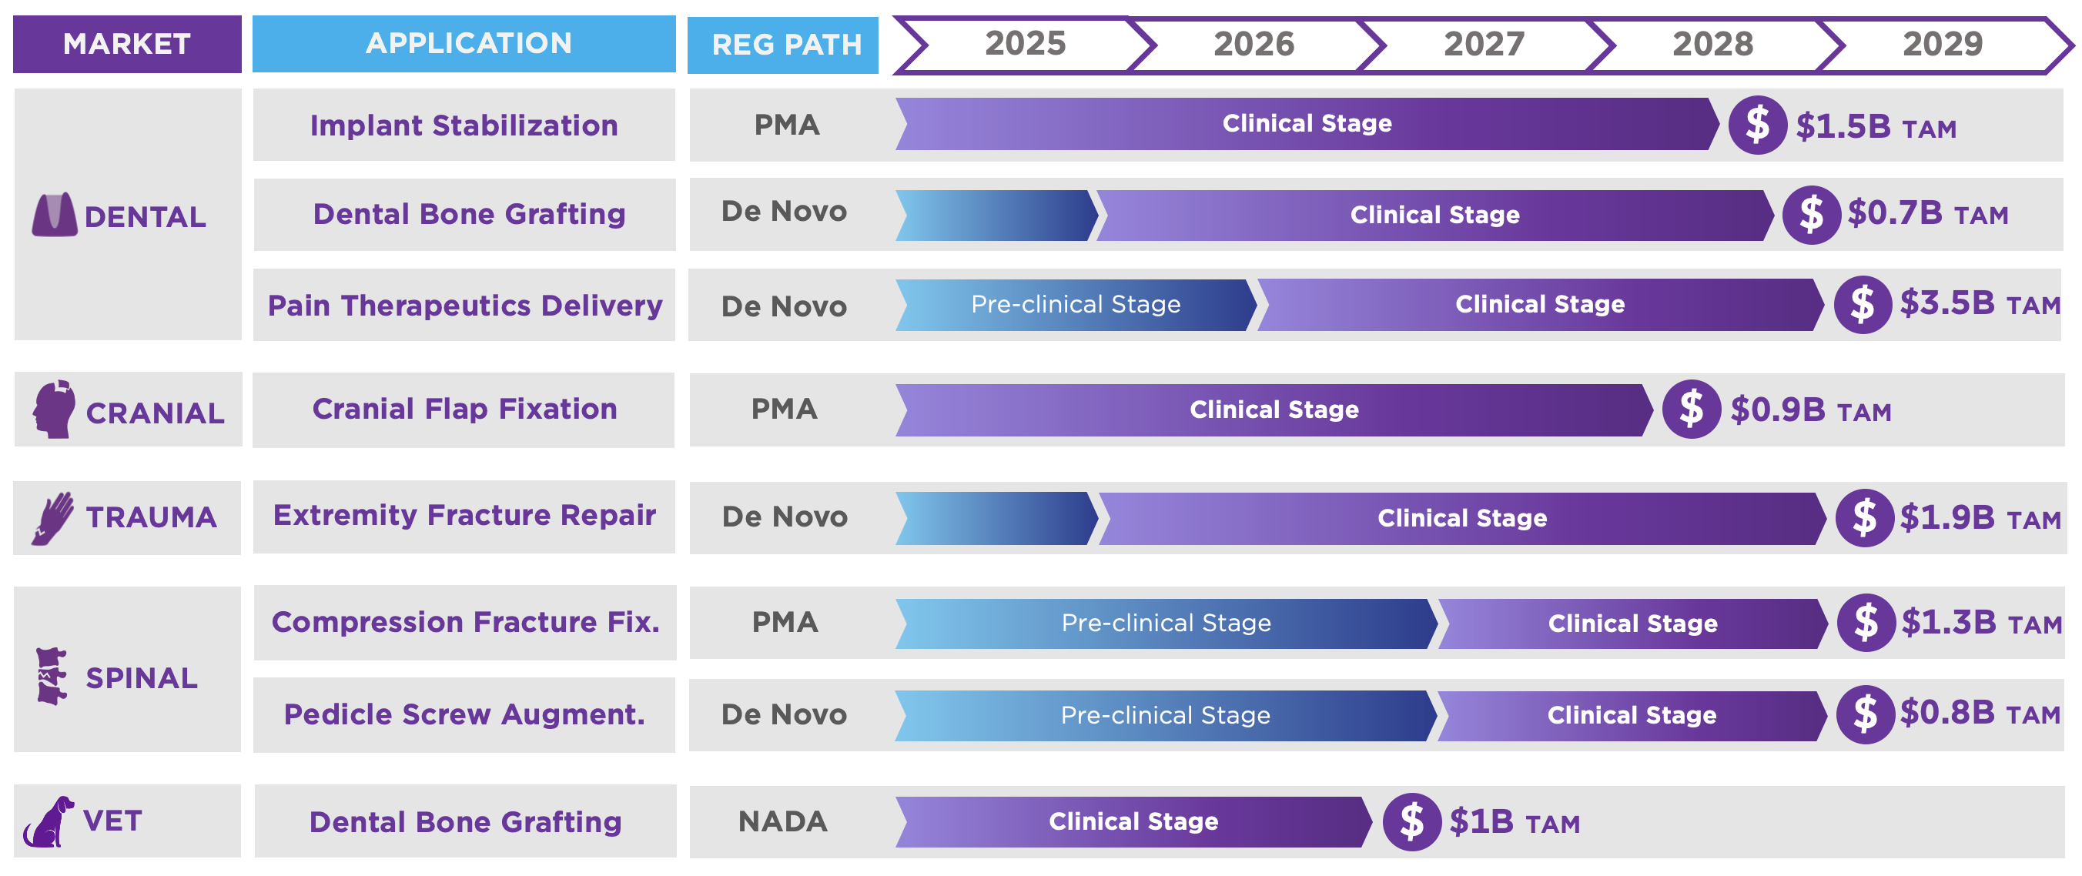2082x876 pixels.
Task: Select the 2029 timeline chevron
Action: [1941, 44]
